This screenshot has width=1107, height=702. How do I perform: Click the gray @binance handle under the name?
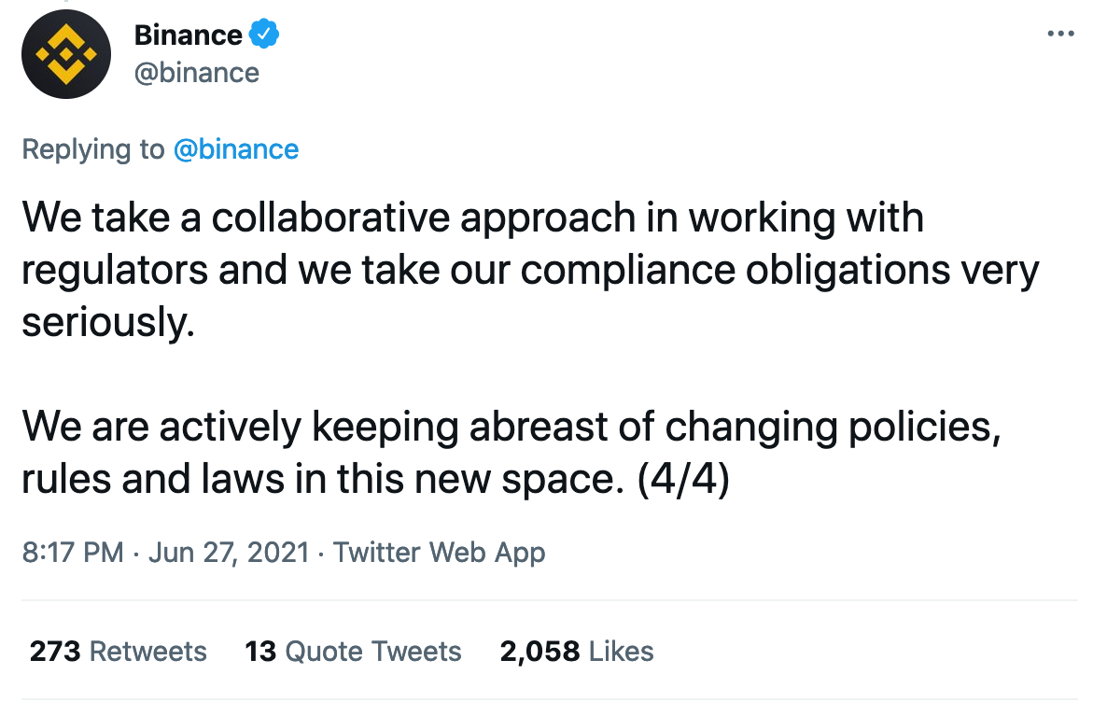pyautogui.click(x=197, y=73)
